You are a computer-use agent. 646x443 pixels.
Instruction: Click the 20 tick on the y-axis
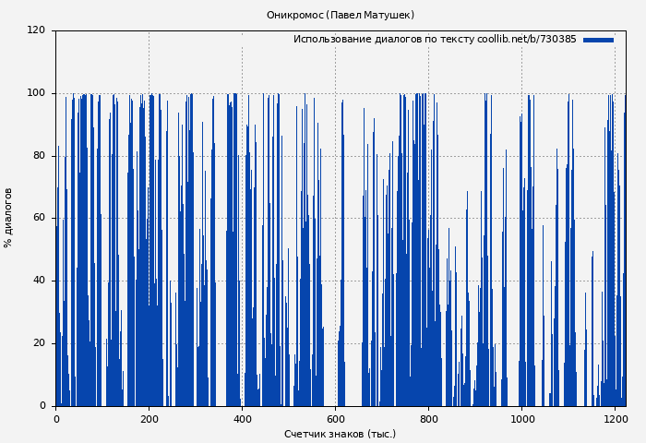point(39,343)
